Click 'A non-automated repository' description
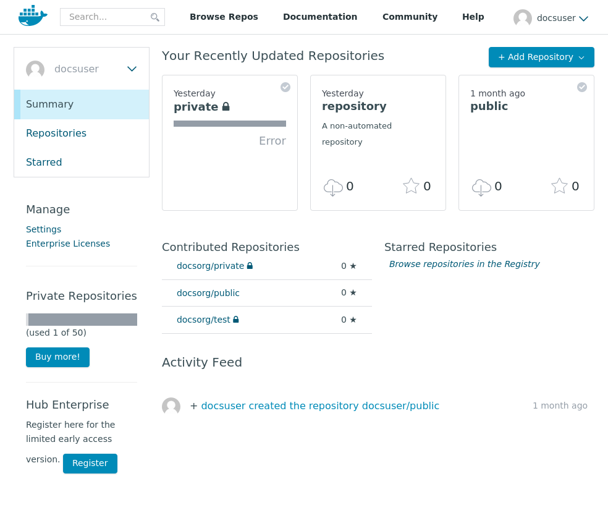This screenshot has width=608, height=518. [x=357, y=134]
